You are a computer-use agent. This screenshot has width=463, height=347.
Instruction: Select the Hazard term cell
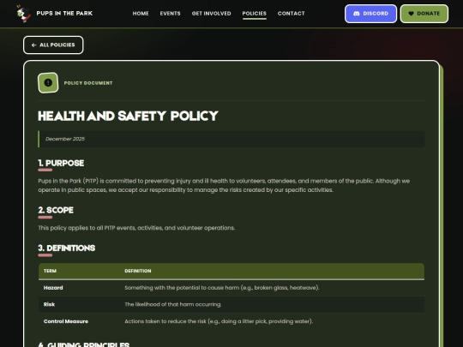53,288
